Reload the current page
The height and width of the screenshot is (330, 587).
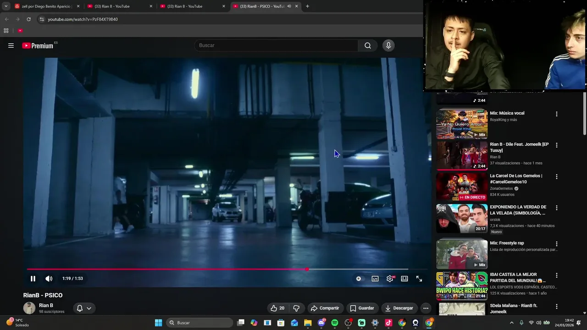tap(28, 19)
